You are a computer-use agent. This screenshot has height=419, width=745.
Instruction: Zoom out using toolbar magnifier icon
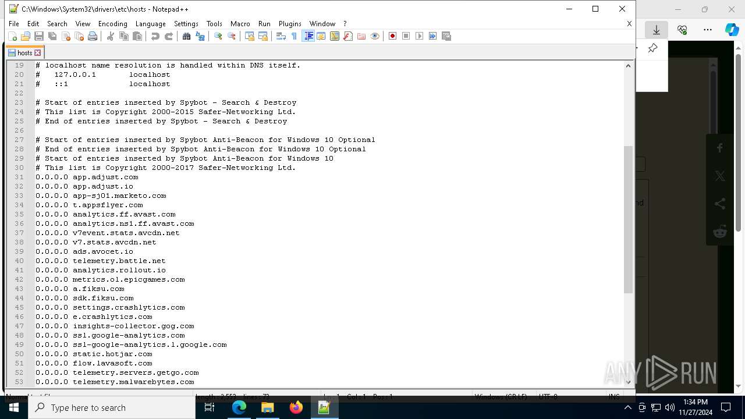click(x=232, y=36)
